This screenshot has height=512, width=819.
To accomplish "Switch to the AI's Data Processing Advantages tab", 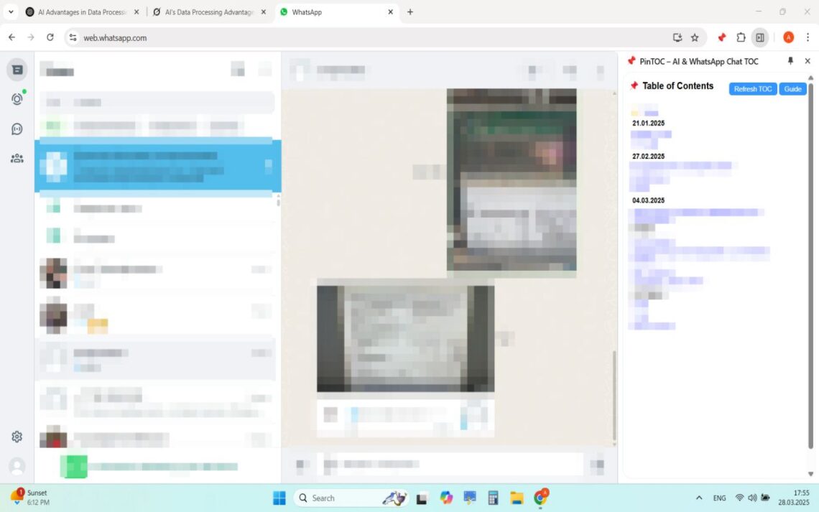I will coord(208,11).
